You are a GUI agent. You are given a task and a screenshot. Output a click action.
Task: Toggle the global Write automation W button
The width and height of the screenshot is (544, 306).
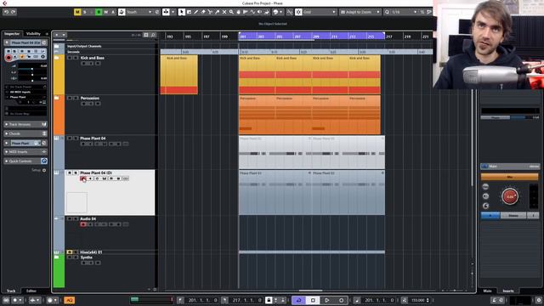click(105, 12)
